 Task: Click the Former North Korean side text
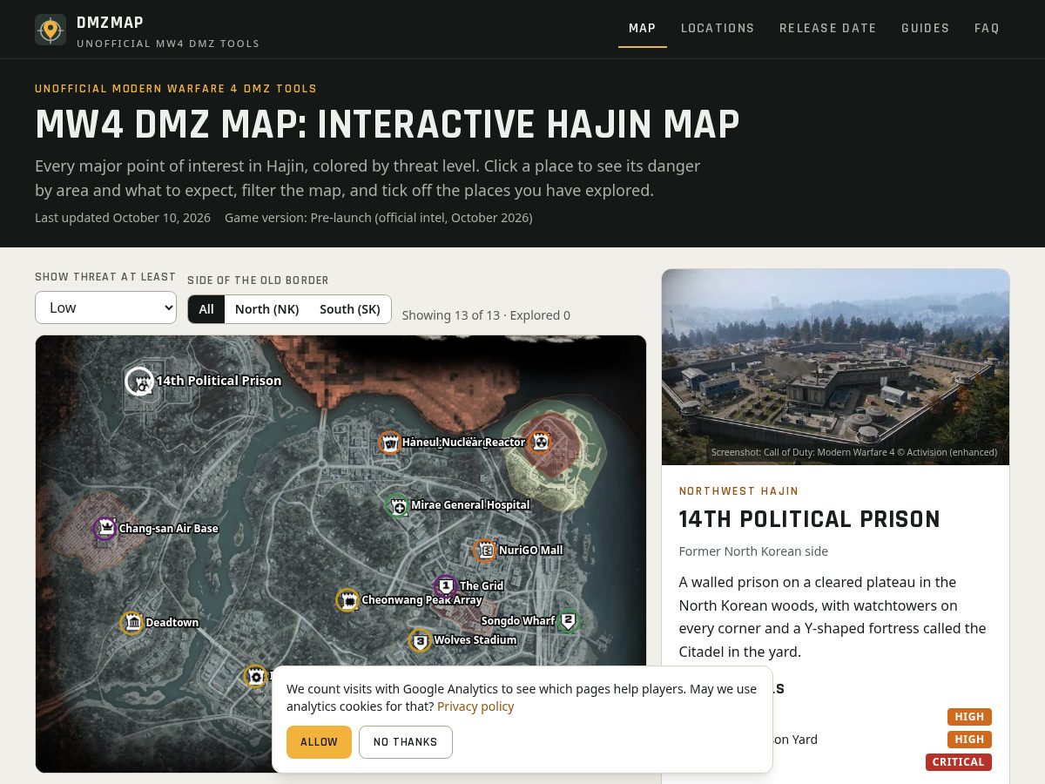click(x=754, y=551)
